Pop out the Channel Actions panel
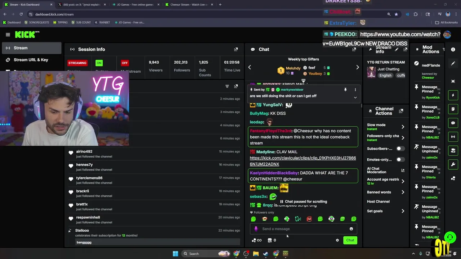Image resolution: width=461 pixels, height=259 pixels. tap(401, 111)
